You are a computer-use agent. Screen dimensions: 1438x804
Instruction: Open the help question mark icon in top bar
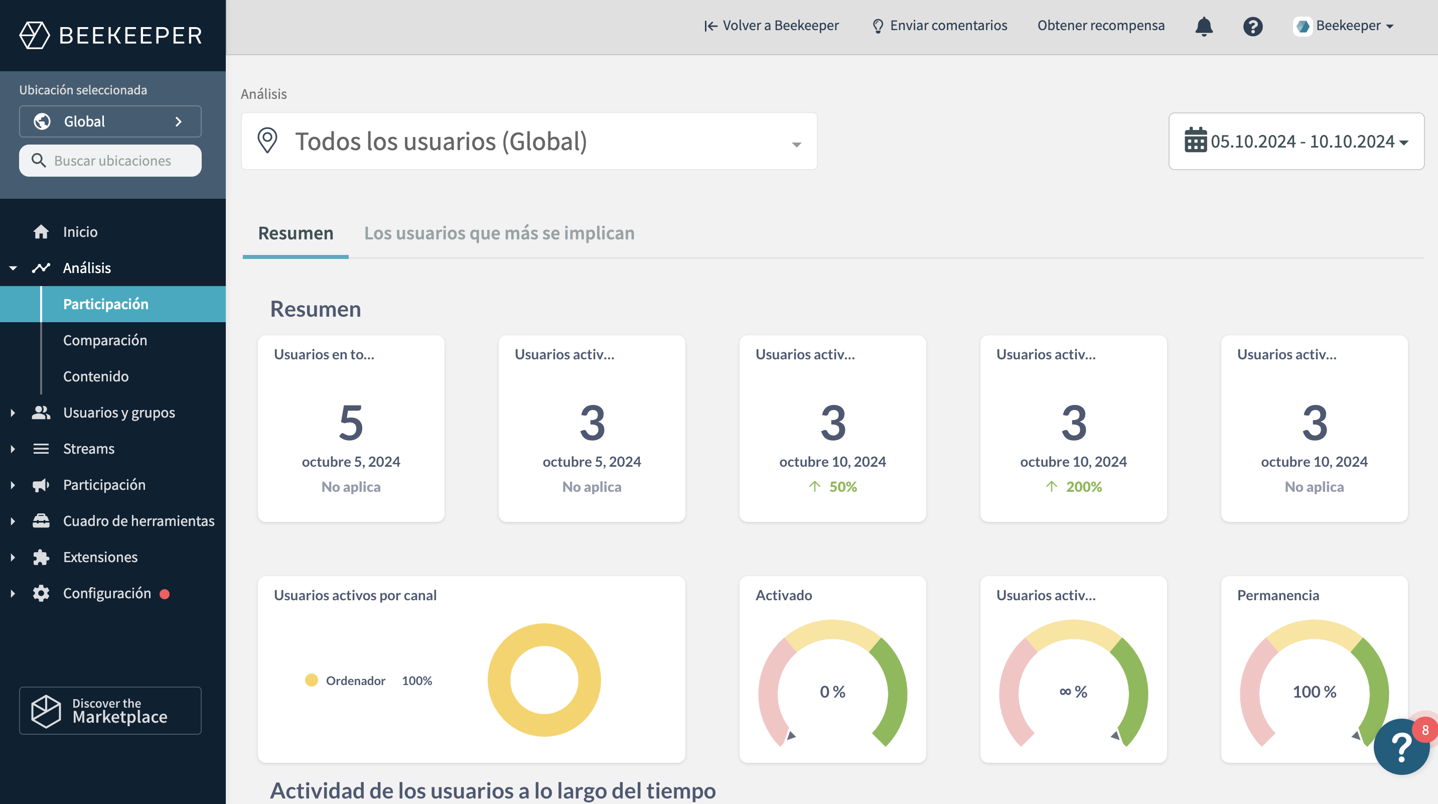[1253, 26]
